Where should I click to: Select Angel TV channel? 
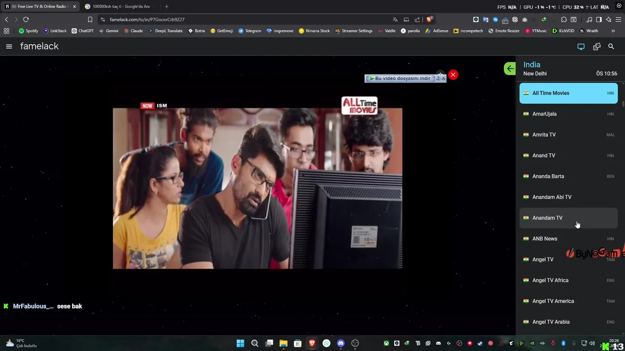pyautogui.click(x=568, y=259)
